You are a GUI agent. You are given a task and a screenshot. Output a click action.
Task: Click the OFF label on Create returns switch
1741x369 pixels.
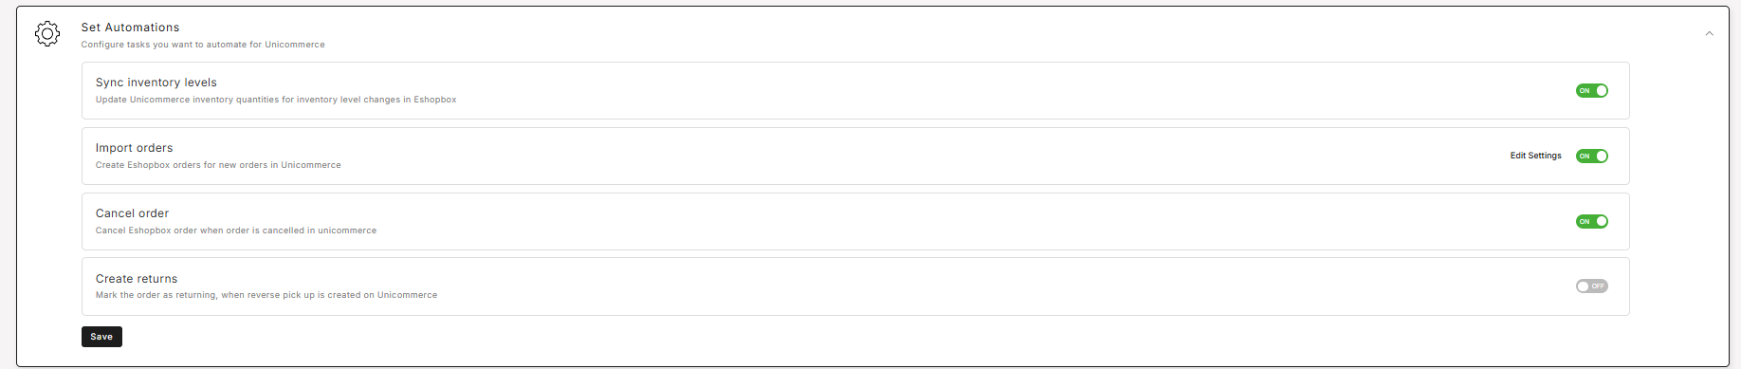(x=1598, y=286)
